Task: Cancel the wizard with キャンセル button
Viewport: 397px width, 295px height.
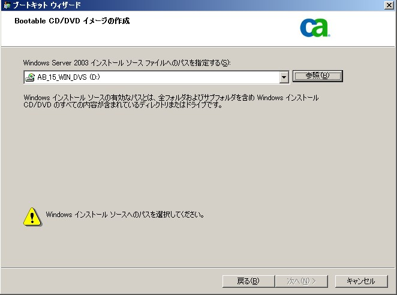Action: tap(361, 281)
